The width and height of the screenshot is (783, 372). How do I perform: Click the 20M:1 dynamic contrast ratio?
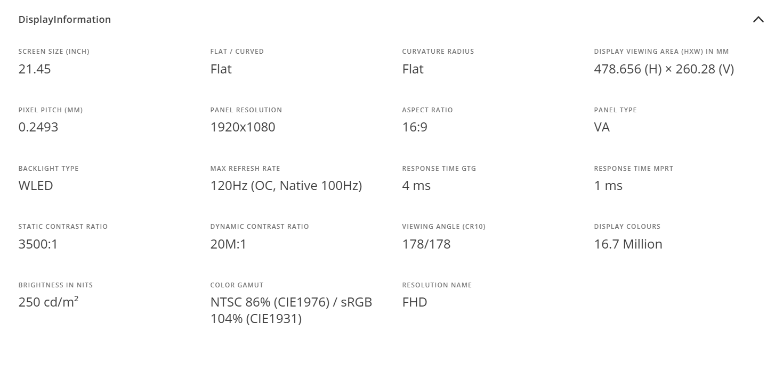[229, 244]
